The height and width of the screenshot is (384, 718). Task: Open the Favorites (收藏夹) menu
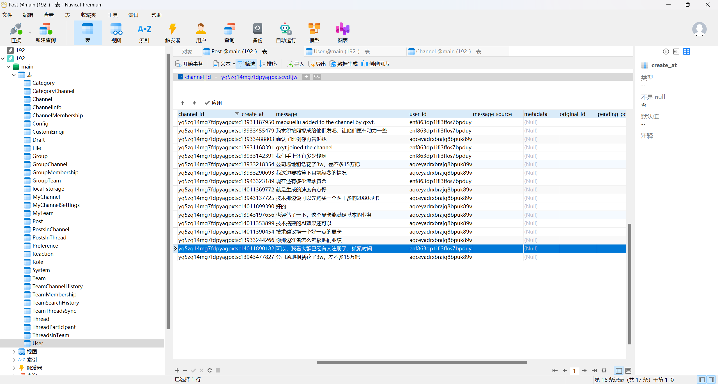(88, 15)
